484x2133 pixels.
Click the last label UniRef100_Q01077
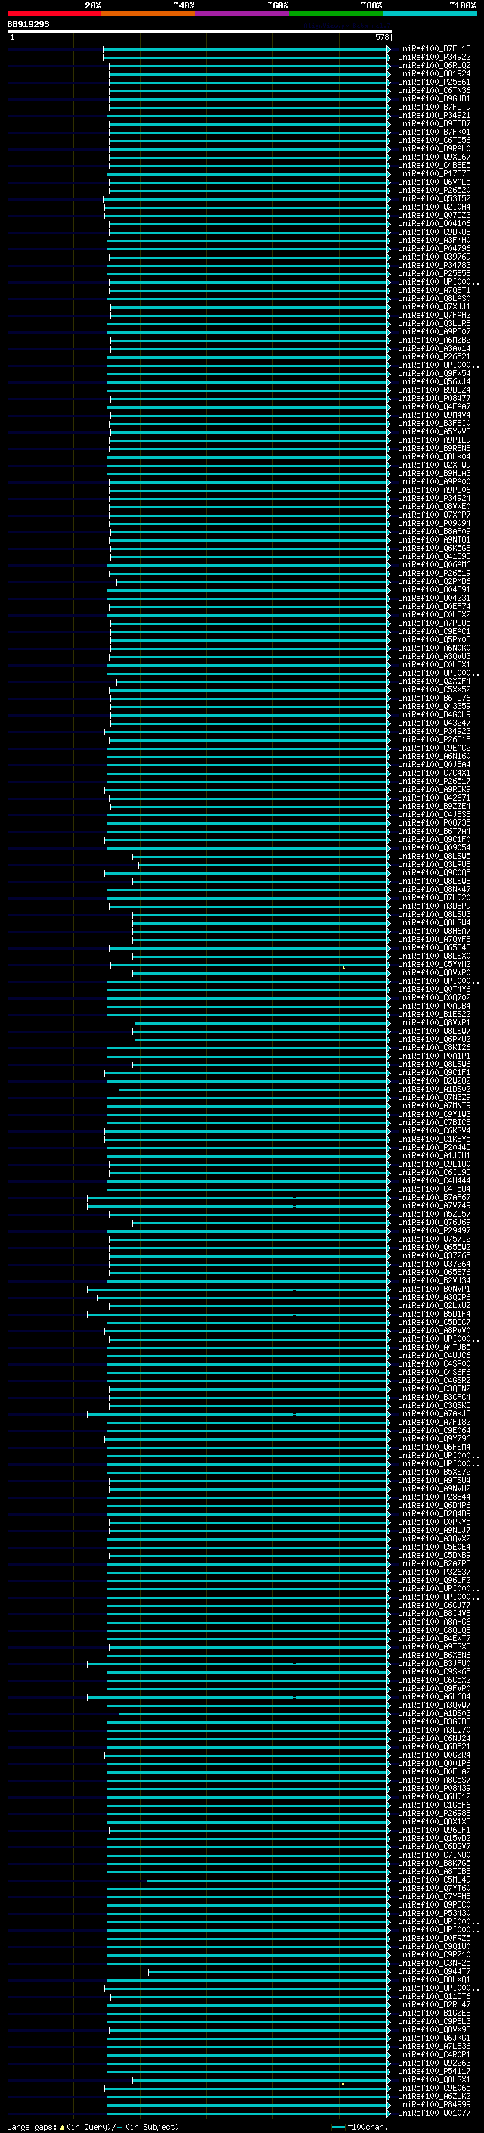pos(434,2113)
